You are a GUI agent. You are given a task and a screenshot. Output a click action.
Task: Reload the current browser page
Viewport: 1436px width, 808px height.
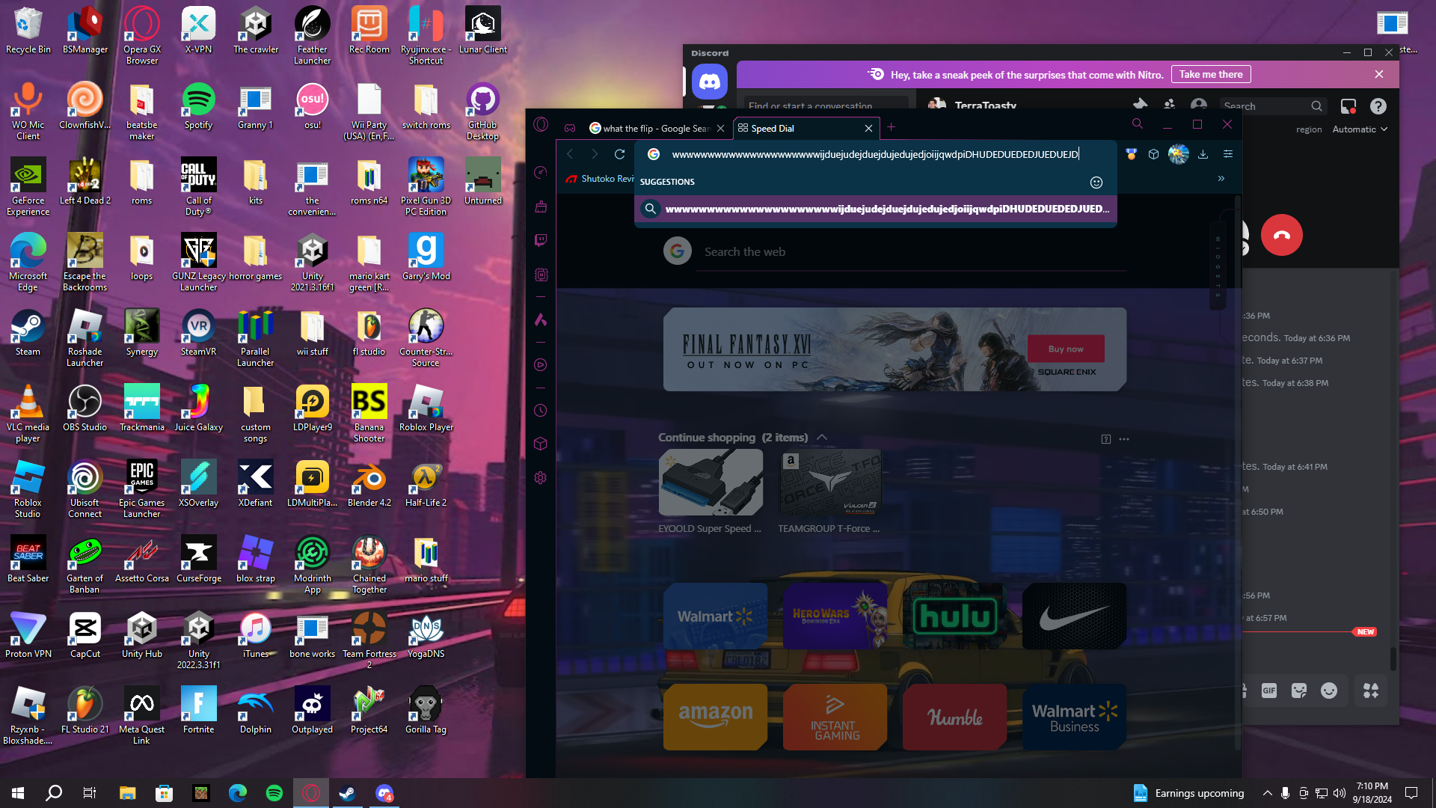click(x=619, y=154)
